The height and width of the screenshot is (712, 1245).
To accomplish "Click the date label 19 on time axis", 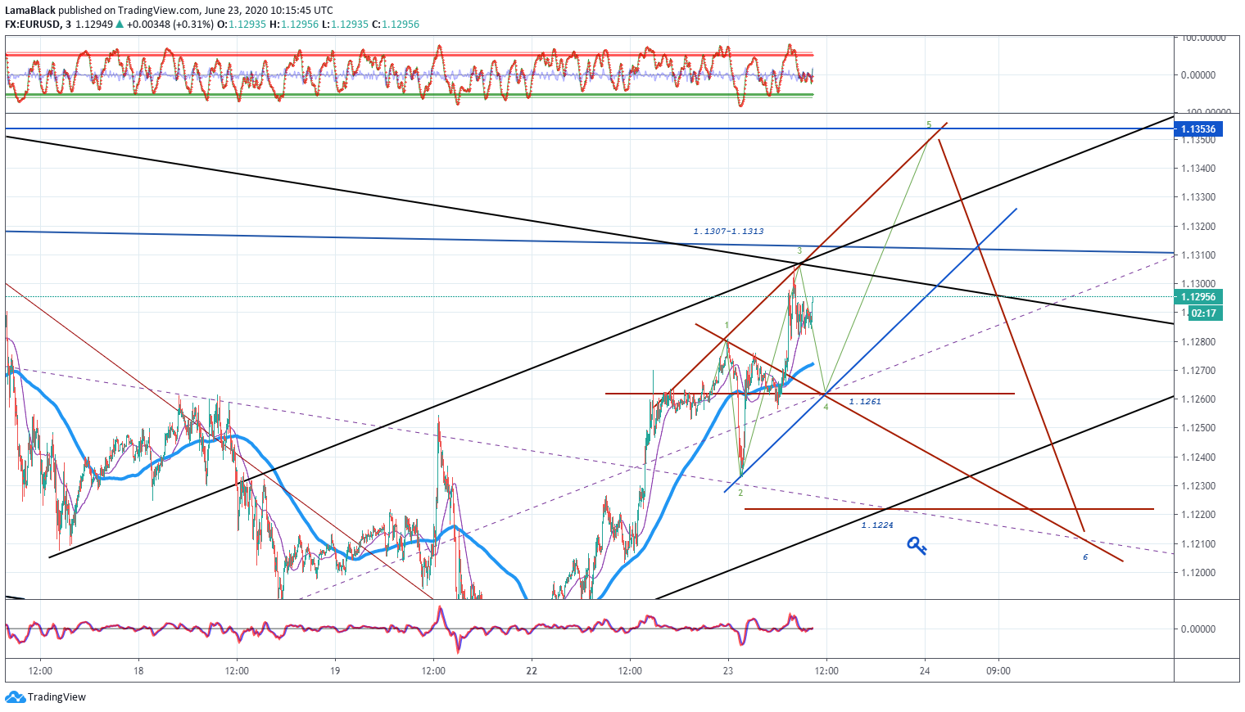I will pyautogui.click(x=335, y=671).
